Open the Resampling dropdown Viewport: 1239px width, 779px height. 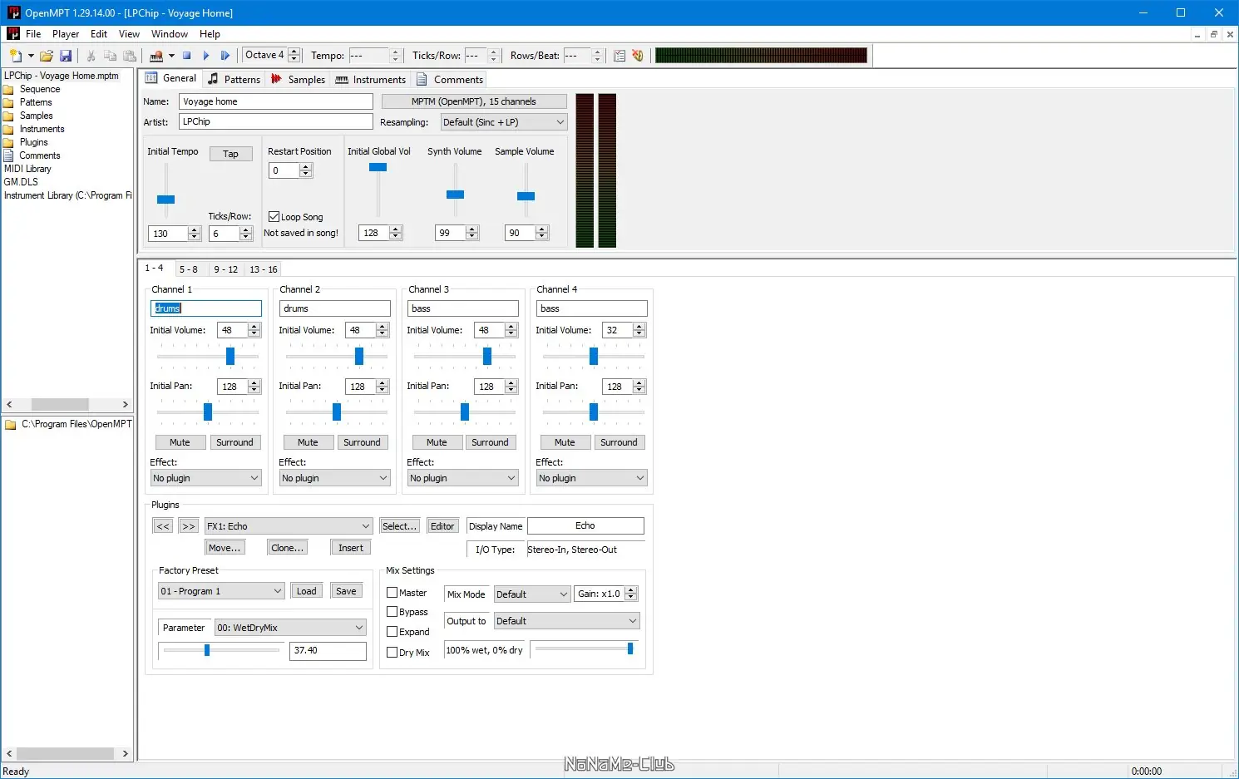point(503,122)
